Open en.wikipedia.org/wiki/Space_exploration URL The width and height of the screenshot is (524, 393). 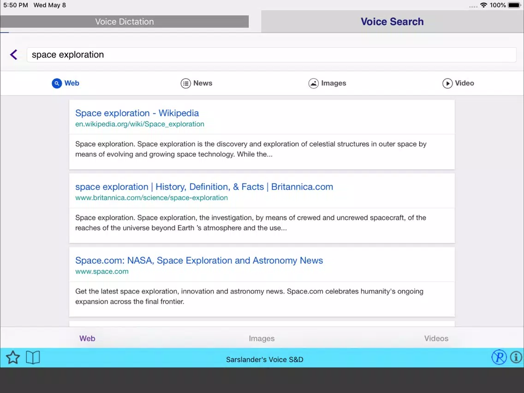pos(140,124)
